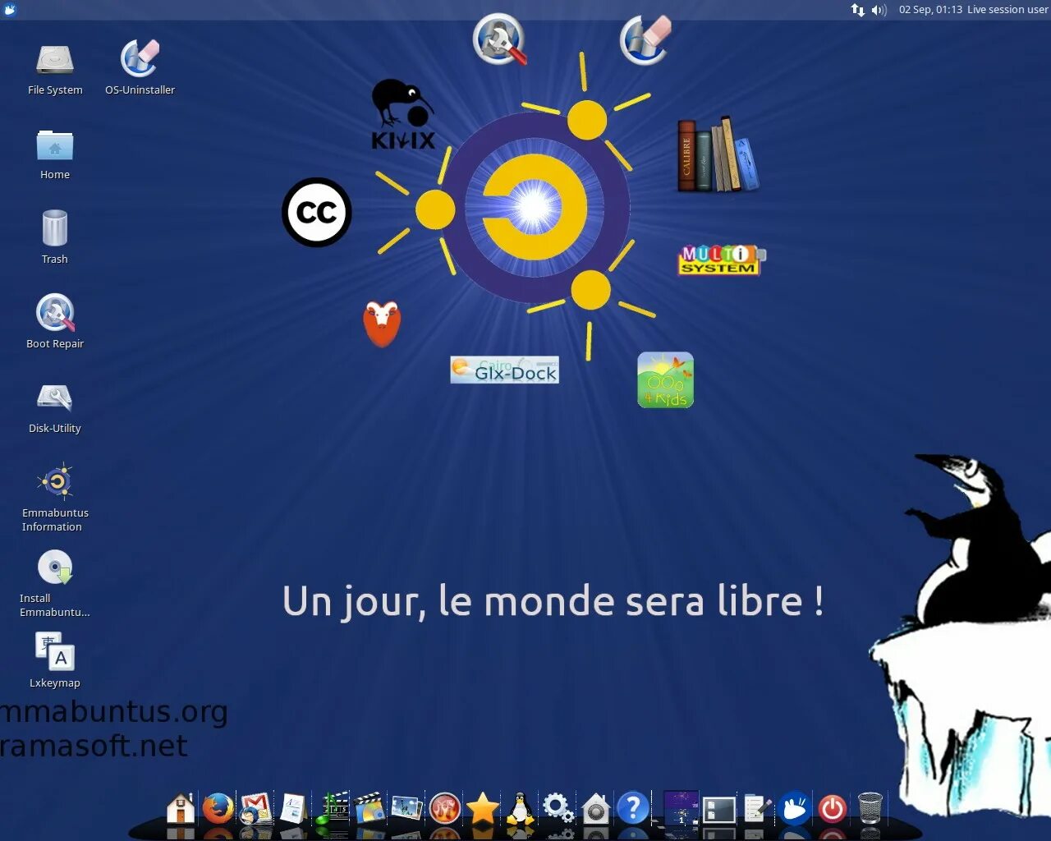Click the yellow star icon in dock
The image size is (1051, 841).
tap(483, 809)
